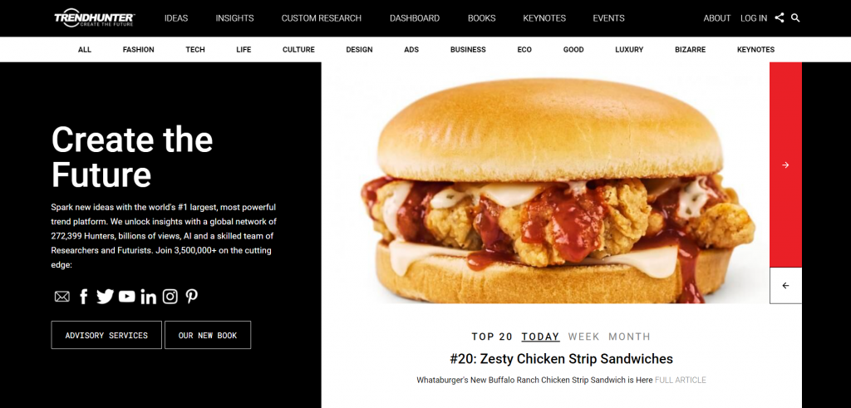The width and height of the screenshot is (851, 408).
Task: Click the Our New Book button
Action: (x=208, y=335)
